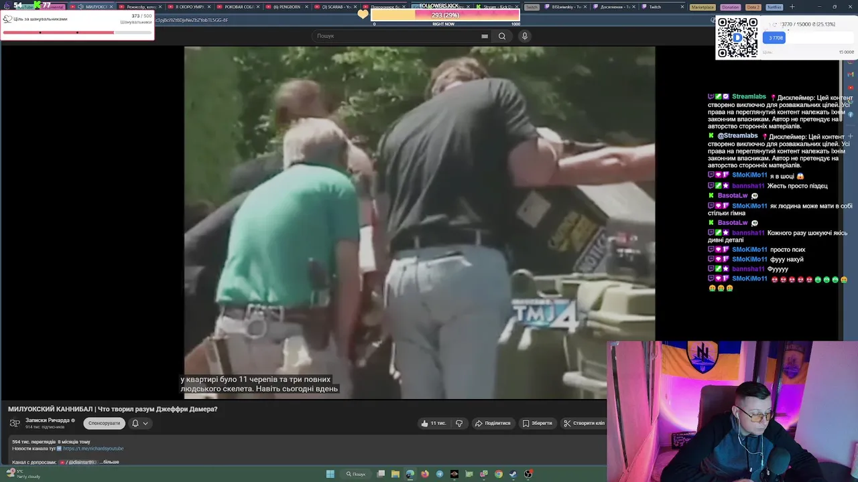Open the Dota 2 bookmark button

[x=753, y=7]
